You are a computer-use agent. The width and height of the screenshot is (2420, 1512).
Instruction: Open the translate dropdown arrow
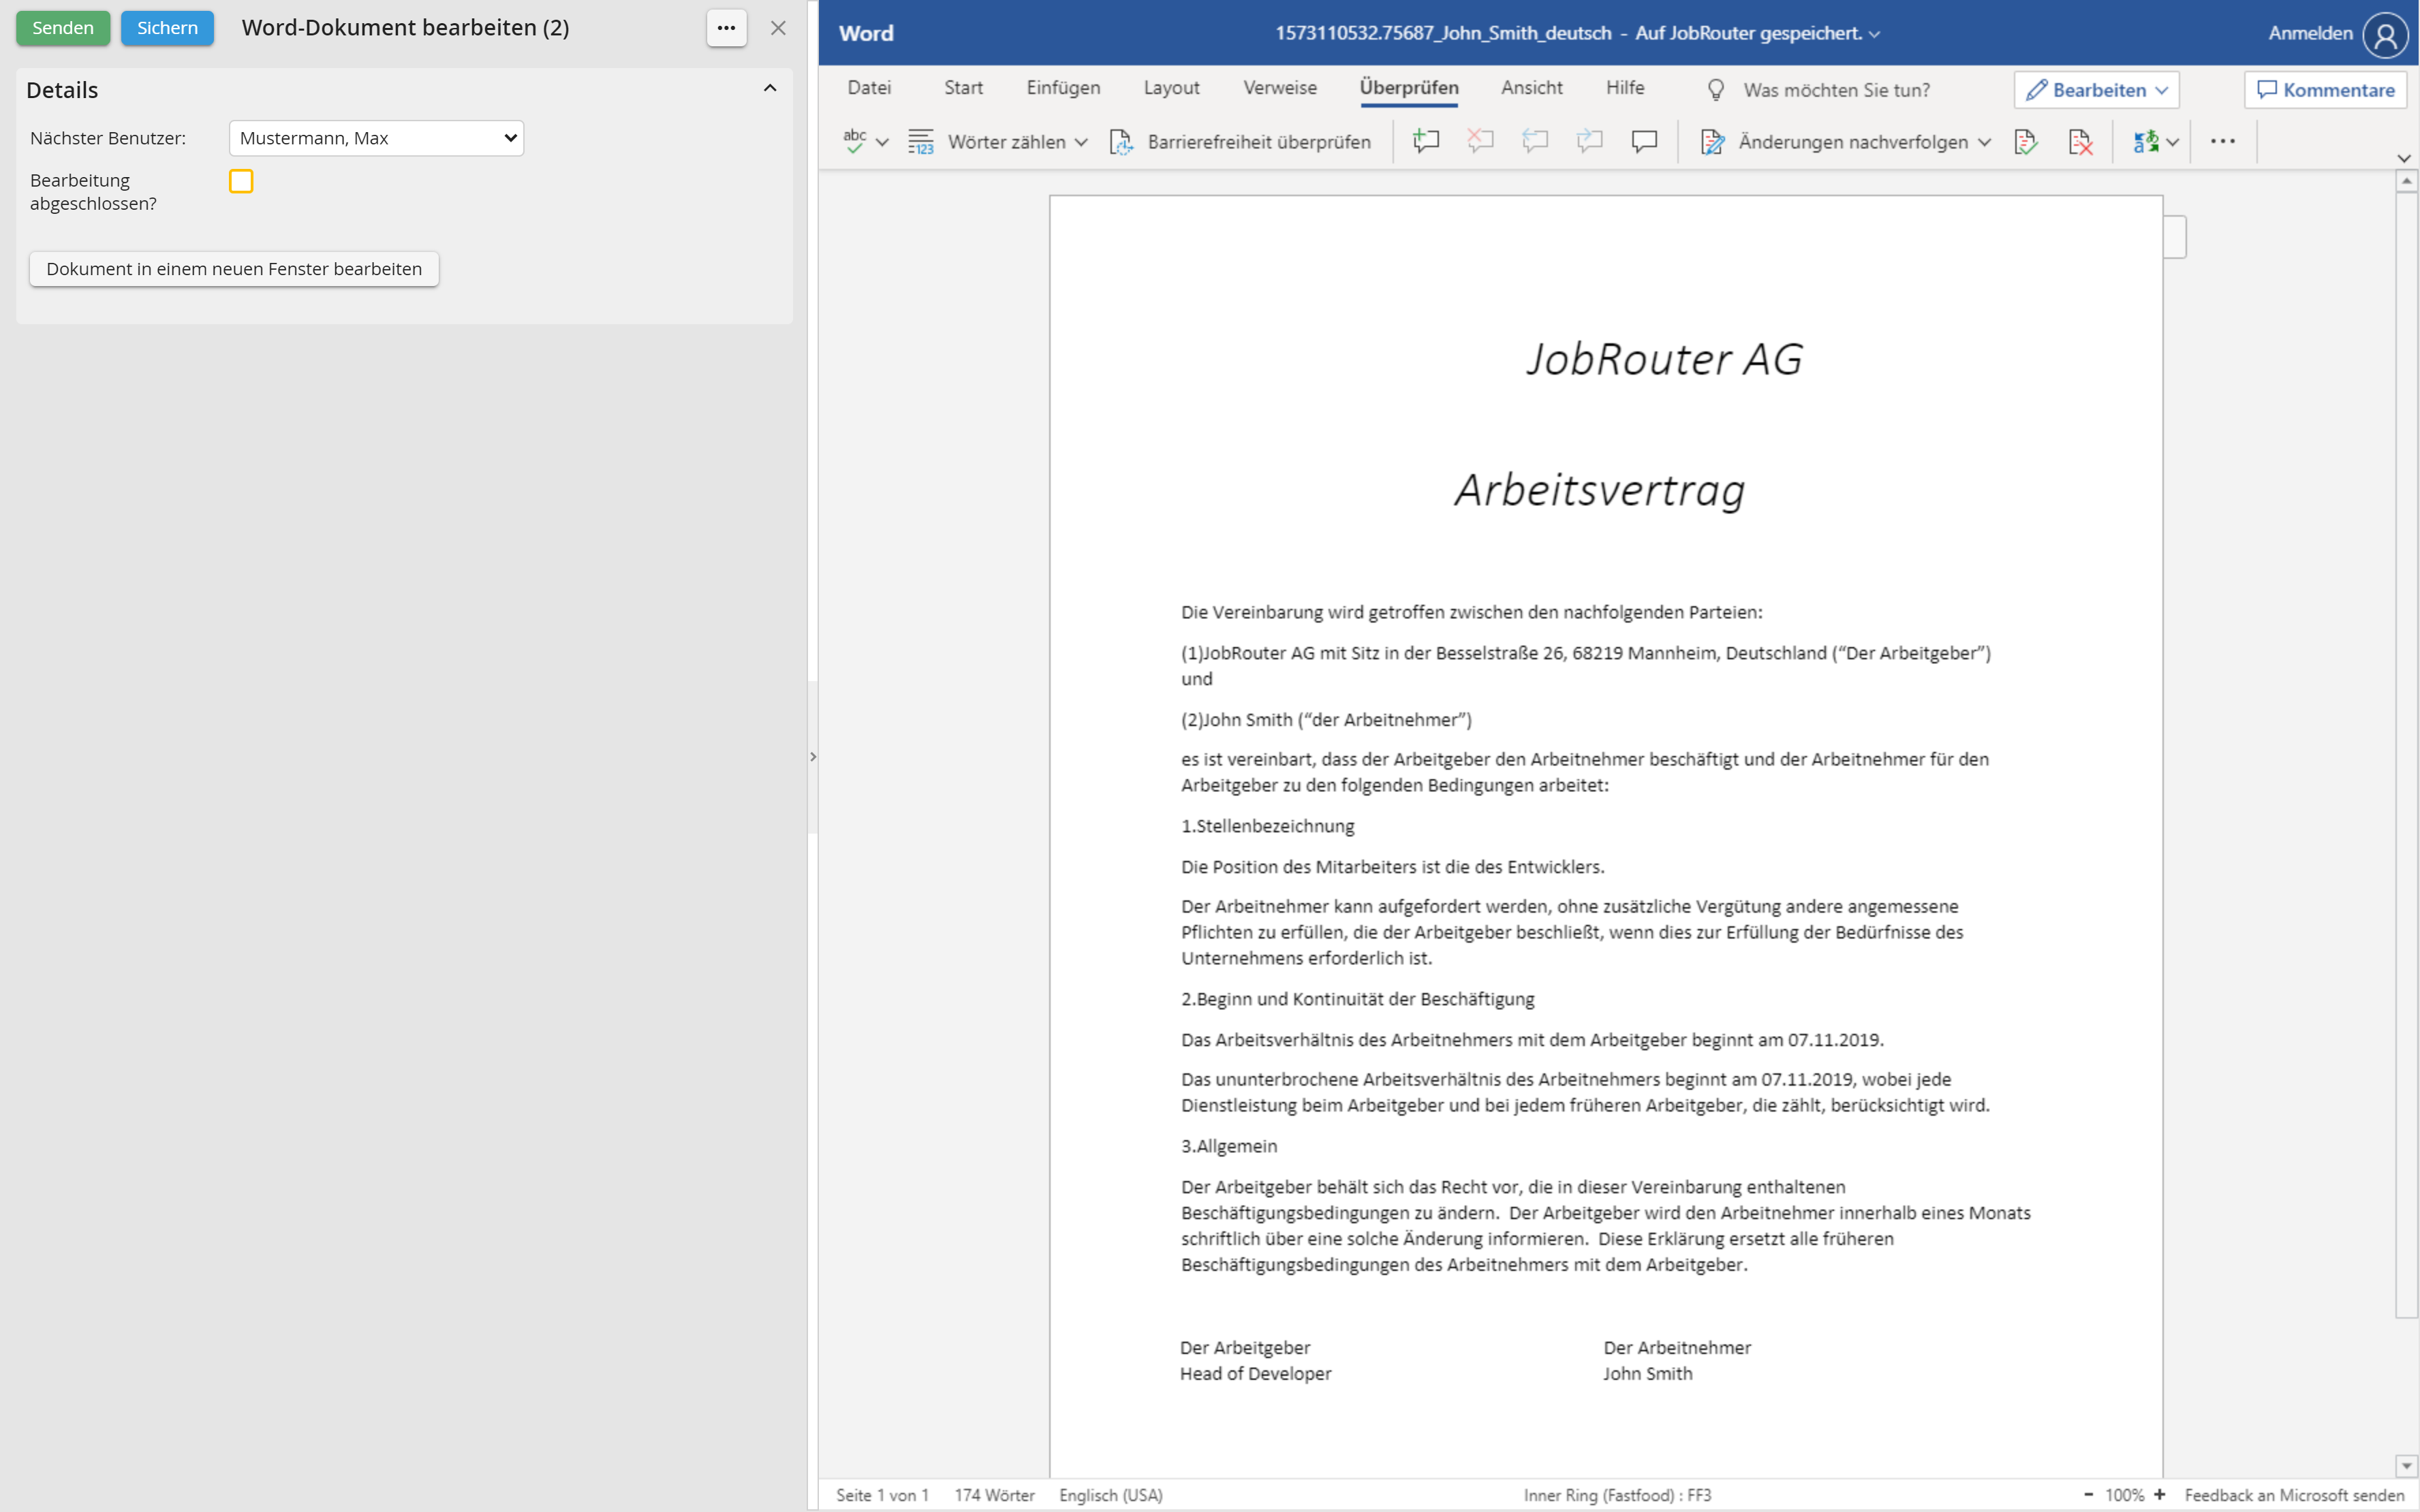[2173, 143]
